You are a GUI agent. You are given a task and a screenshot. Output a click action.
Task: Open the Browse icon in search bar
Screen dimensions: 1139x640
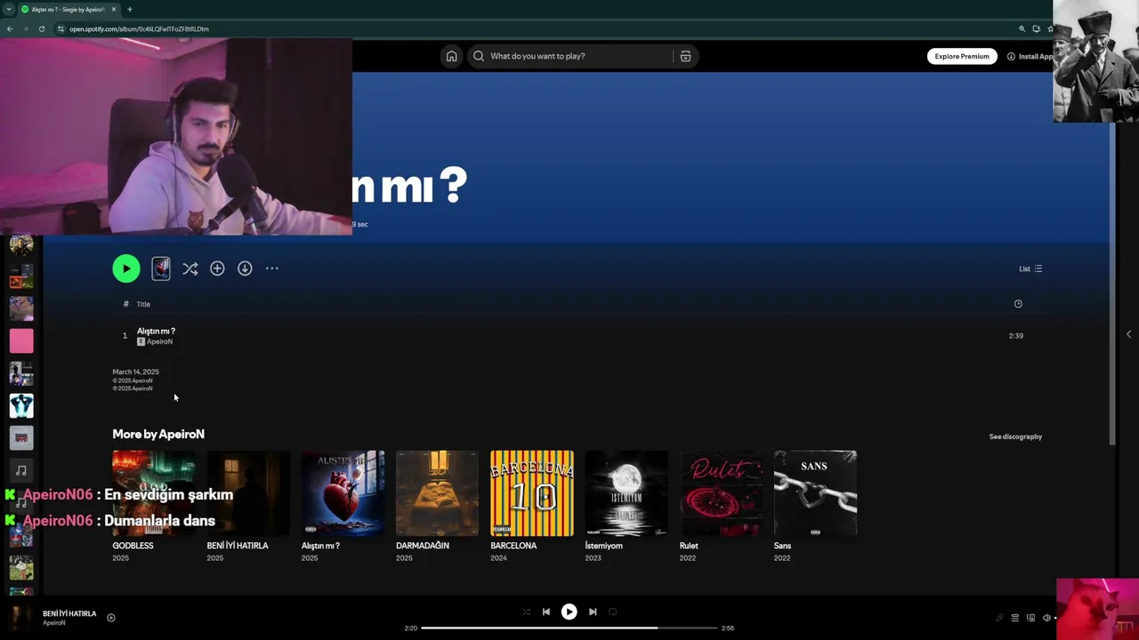coord(685,56)
